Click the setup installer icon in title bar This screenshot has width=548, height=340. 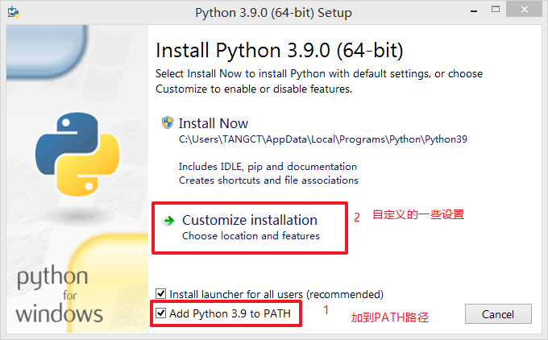pos(14,12)
